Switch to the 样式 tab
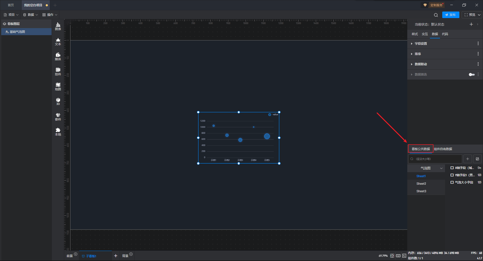The width and height of the screenshot is (483, 261). pyautogui.click(x=415, y=34)
